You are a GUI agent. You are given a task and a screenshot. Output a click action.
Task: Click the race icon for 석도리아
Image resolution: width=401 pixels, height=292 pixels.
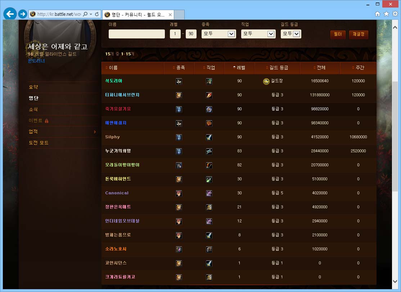click(179, 81)
